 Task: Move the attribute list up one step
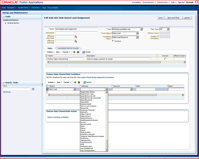click(x=107, y=92)
